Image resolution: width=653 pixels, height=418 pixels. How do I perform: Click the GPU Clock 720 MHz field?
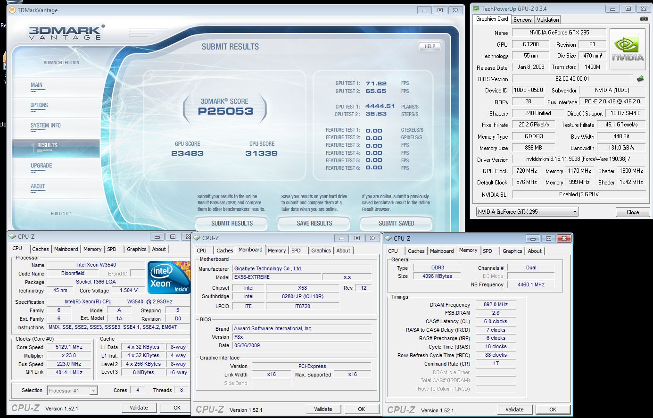point(526,171)
